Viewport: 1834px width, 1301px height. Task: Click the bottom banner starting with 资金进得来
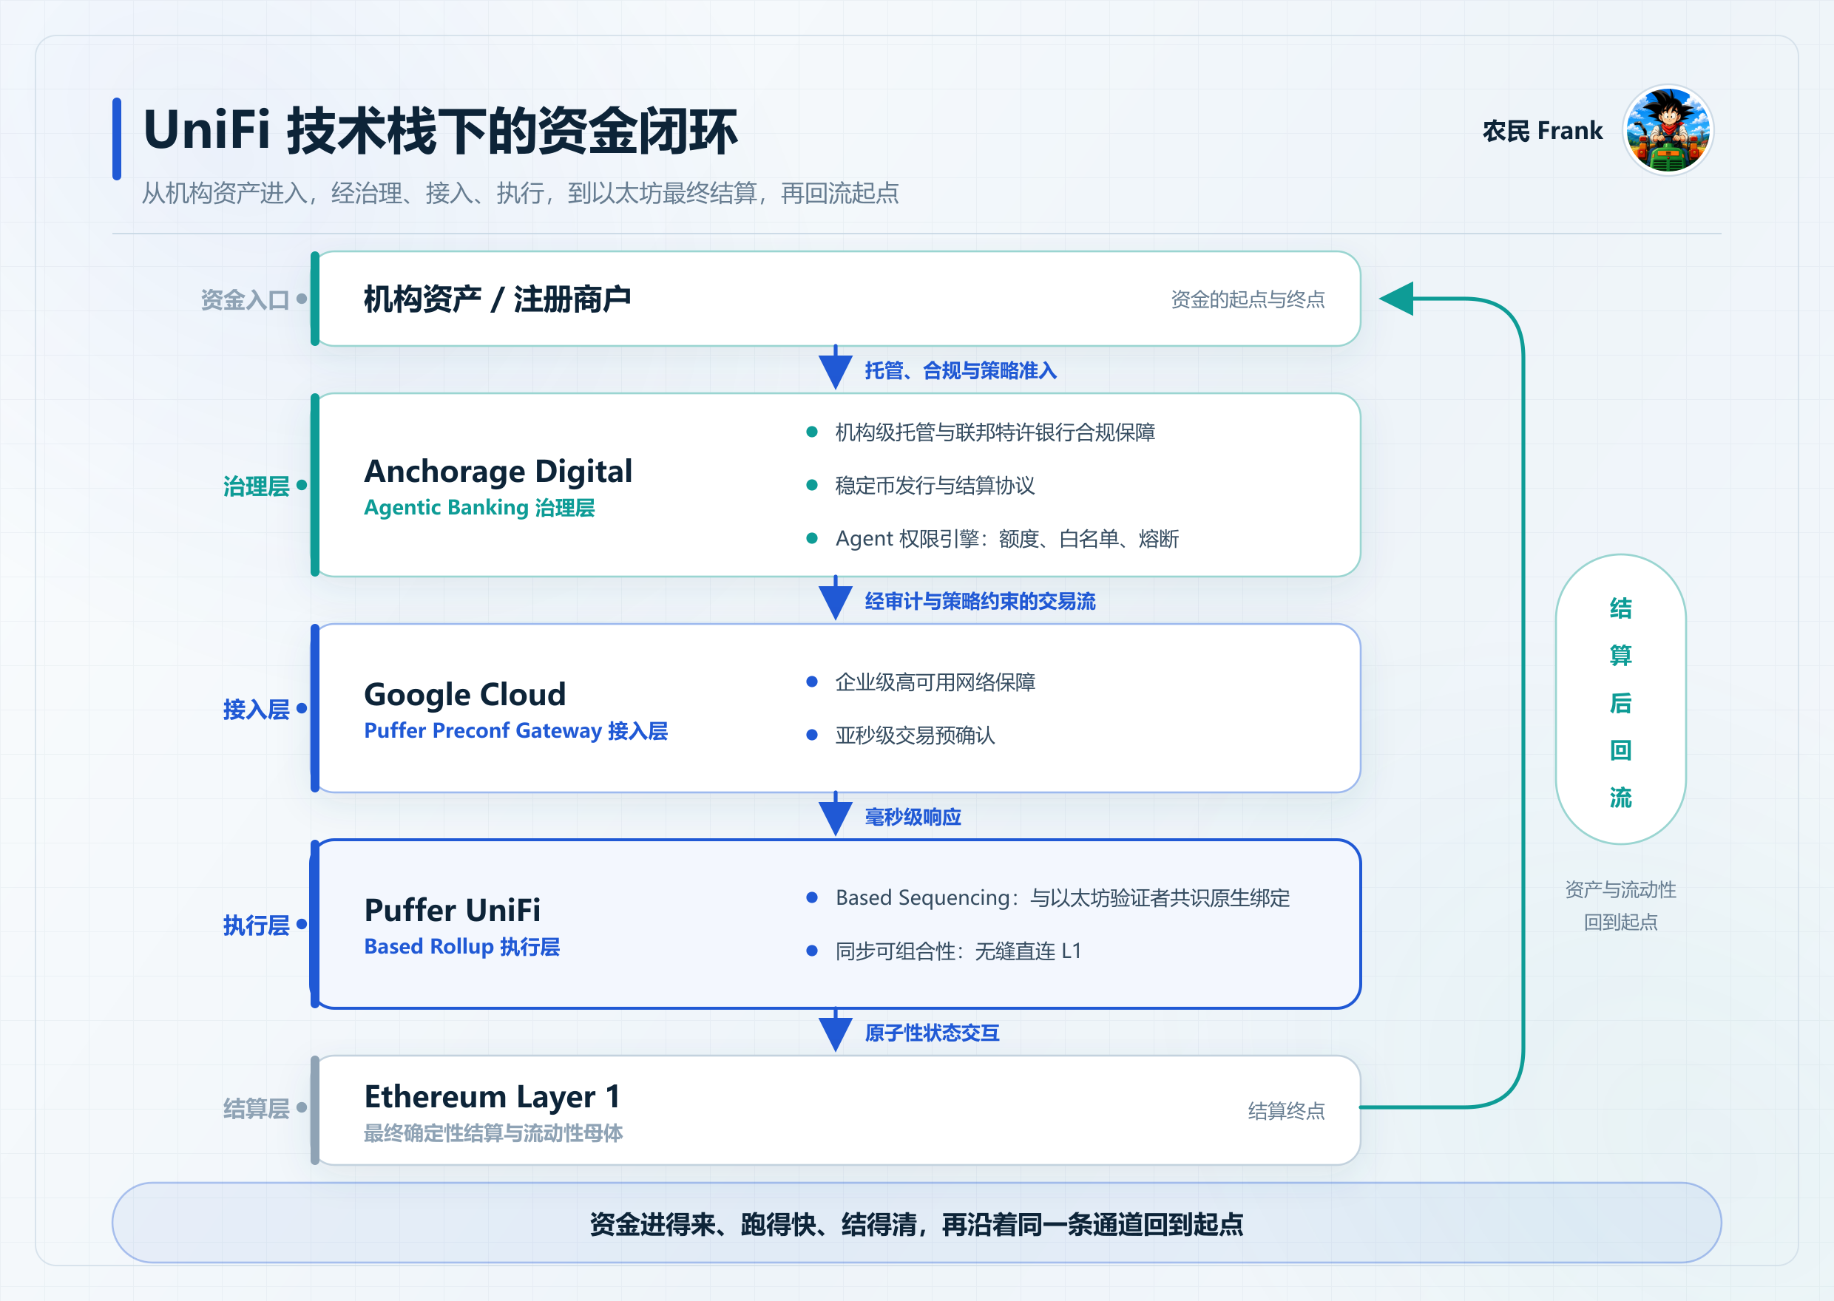click(x=916, y=1223)
